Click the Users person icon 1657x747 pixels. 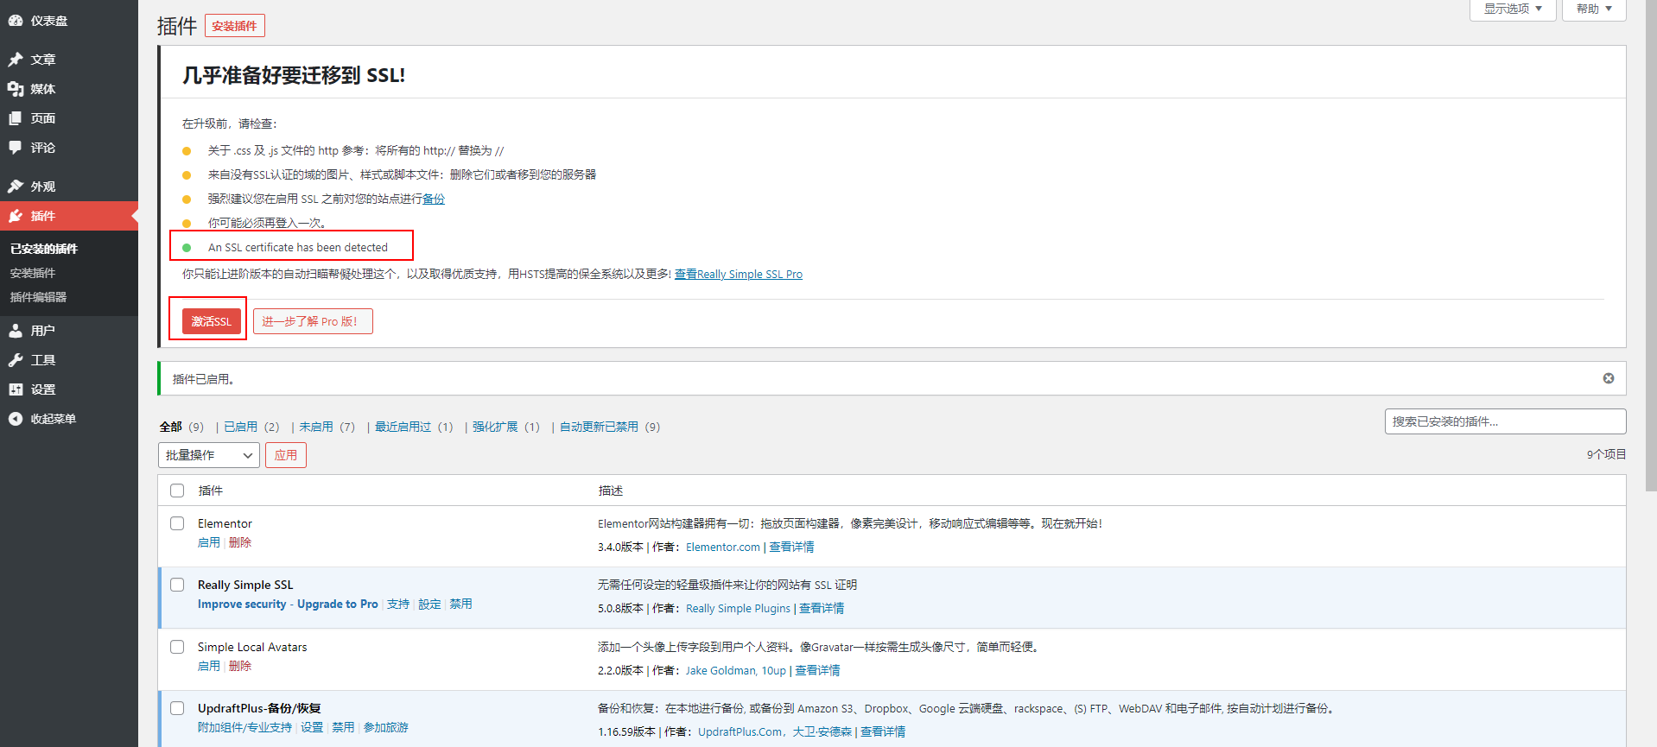pyautogui.click(x=16, y=331)
